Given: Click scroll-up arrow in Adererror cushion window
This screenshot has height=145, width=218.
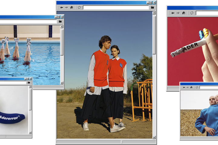Looking at the screenshot, I should [30, 87].
